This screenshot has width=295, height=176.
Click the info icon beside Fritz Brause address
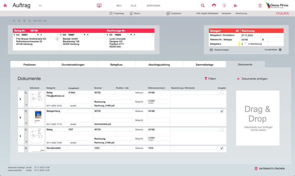click(x=57, y=39)
